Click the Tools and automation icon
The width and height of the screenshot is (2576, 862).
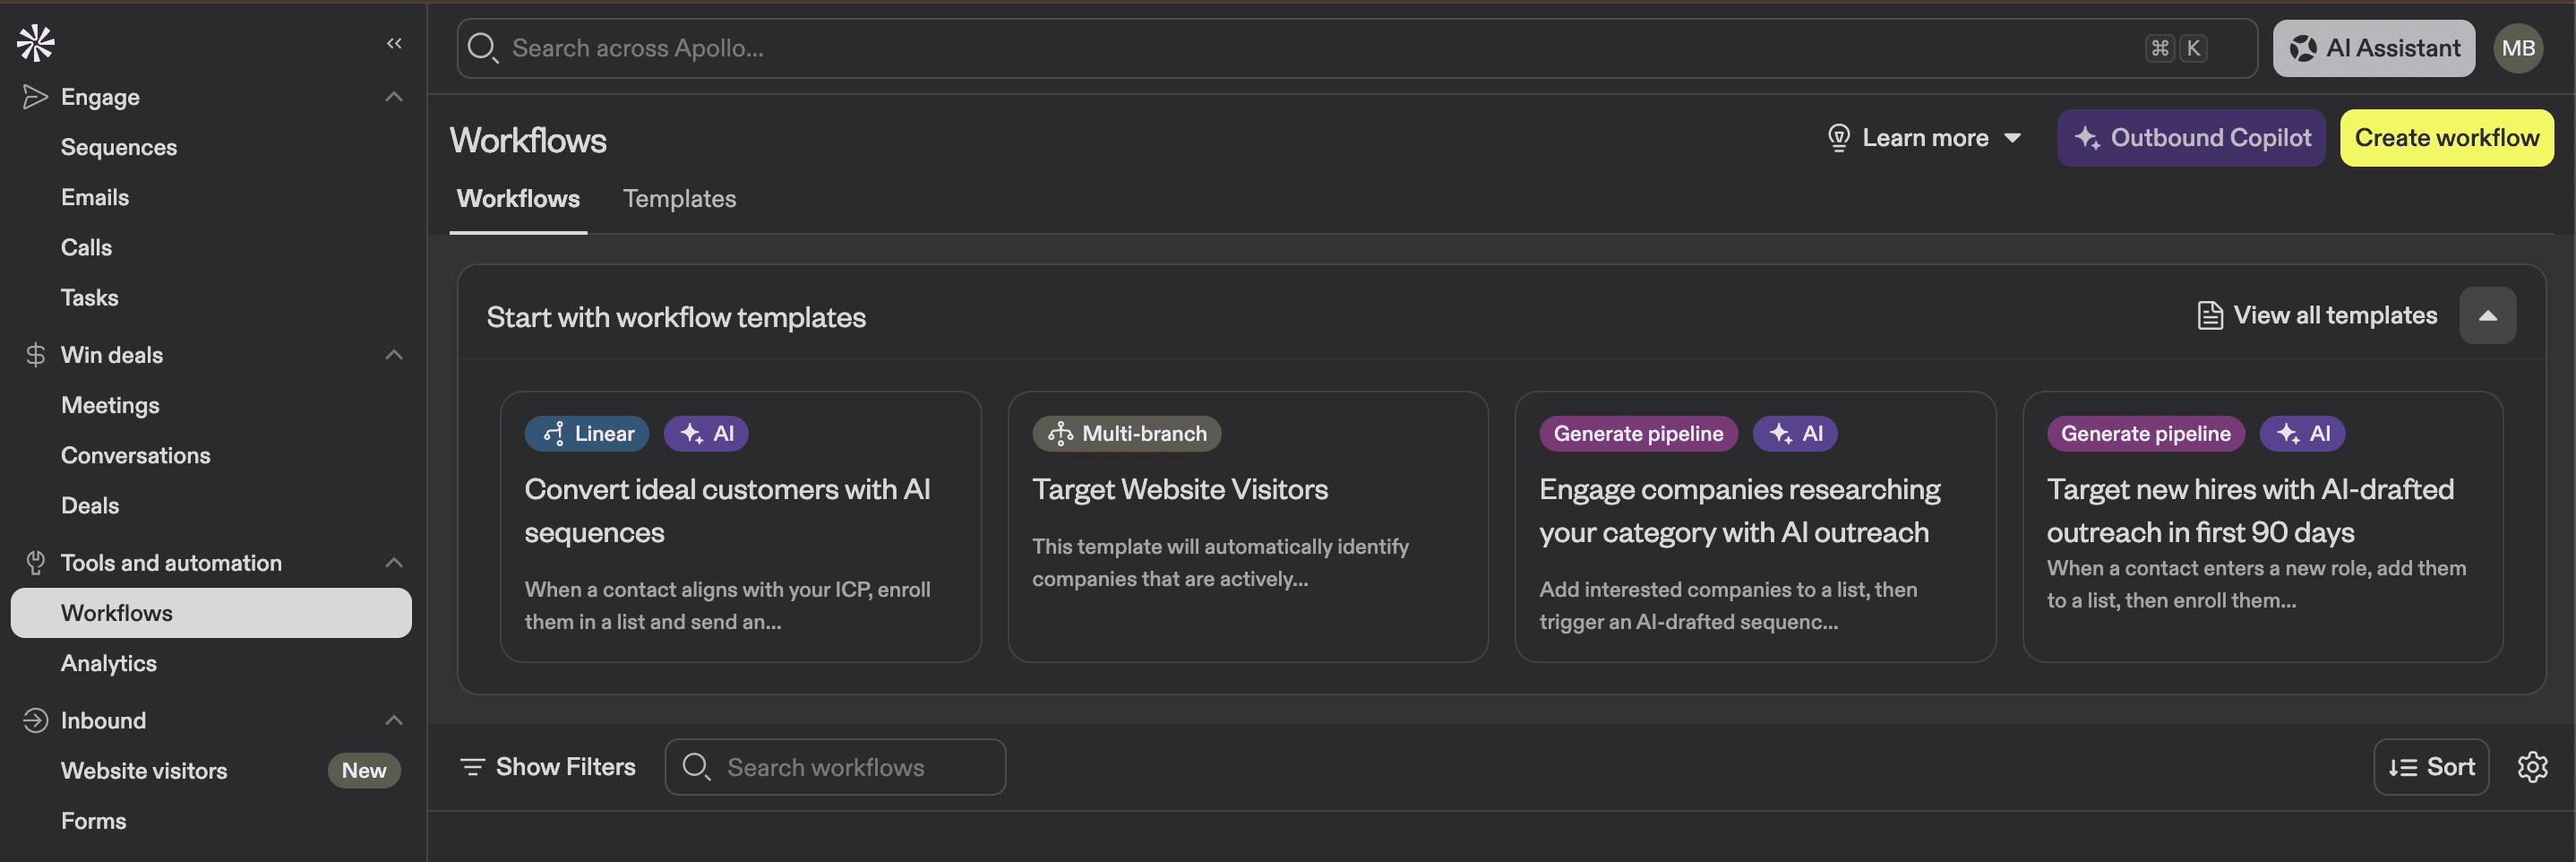pos(35,562)
